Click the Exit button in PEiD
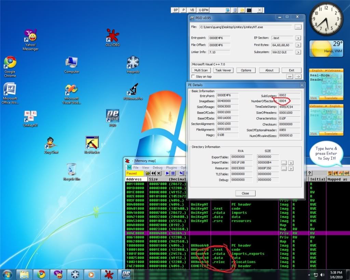350x280 pixels. (x=292, y=70)
